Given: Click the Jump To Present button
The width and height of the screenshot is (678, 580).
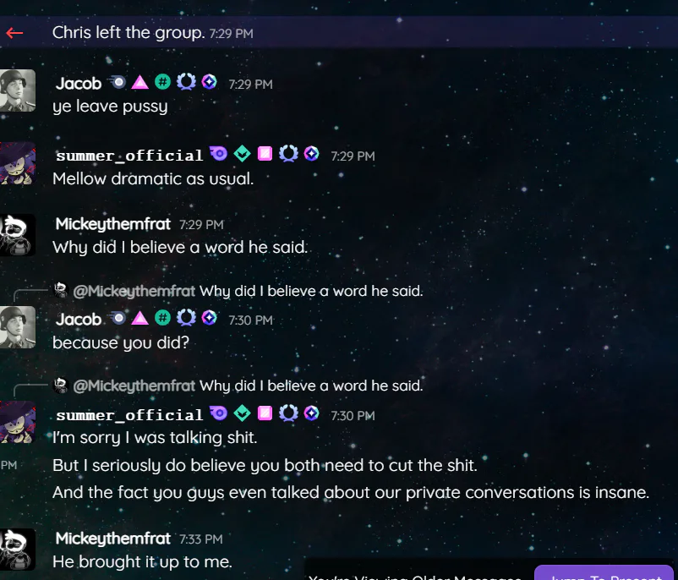Looking at the screenshot, I should [x=604, y=572].
